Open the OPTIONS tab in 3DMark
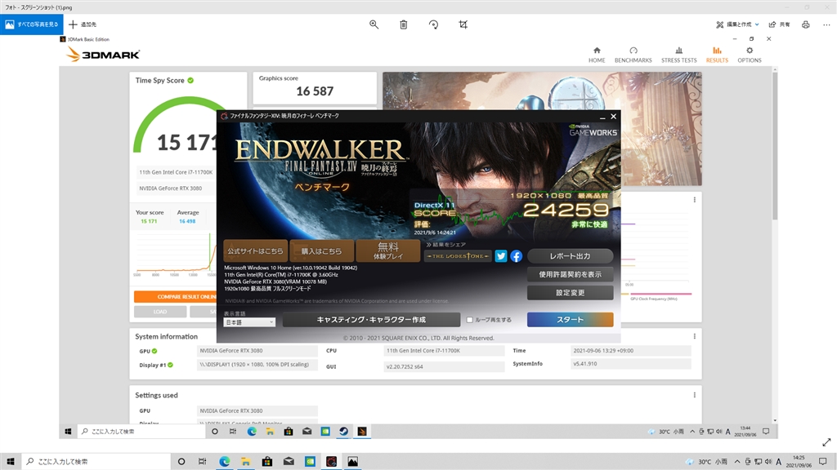Viewport: 837px width, 470px height. click(x=750, y=55)
